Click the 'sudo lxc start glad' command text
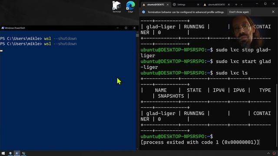Image resolution: width=278 pixels, height=156 pixels. (243, 62)
